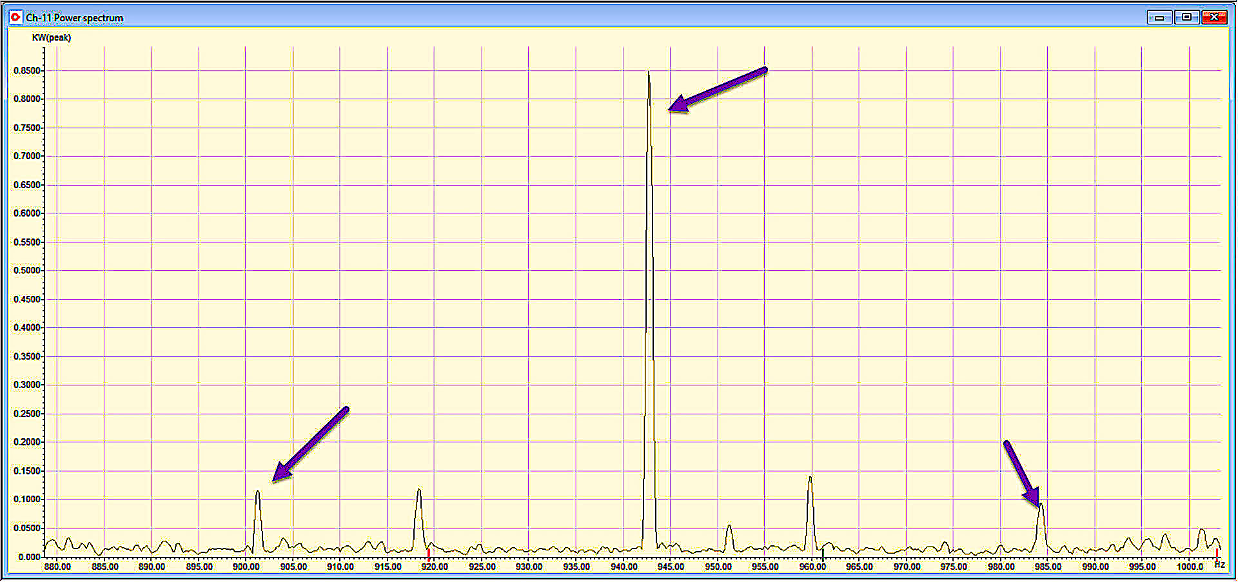Click the 1000.0 frequency label
The width and height of the screenshot is (1238, 582).
(x=1190, y=567)
